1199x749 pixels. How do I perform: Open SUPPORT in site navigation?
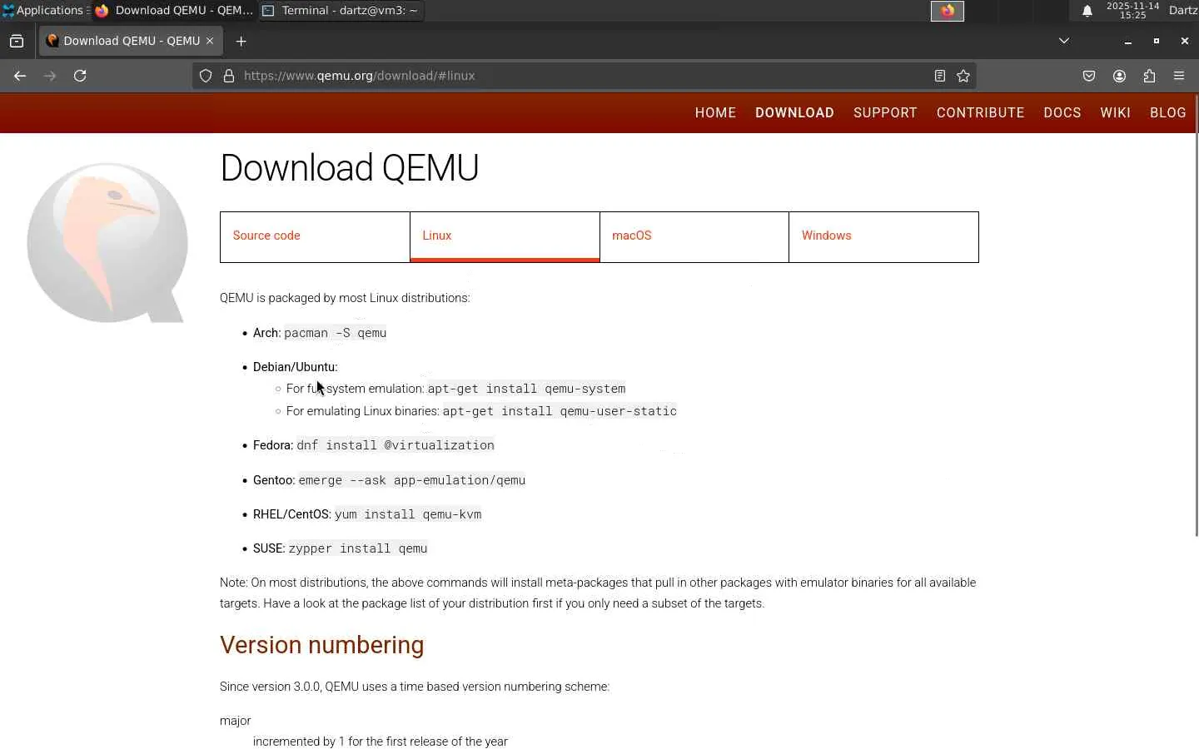(885, 113)
